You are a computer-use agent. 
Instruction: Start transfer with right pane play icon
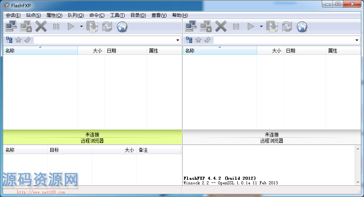251,26
